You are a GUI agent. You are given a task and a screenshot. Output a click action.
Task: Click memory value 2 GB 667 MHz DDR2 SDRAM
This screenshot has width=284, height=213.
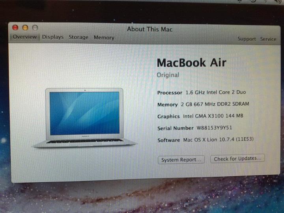point(215,104)
